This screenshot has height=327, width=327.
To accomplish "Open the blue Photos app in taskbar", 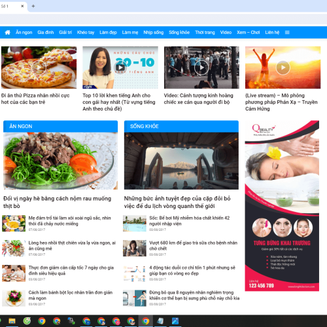I will [175, 321].
